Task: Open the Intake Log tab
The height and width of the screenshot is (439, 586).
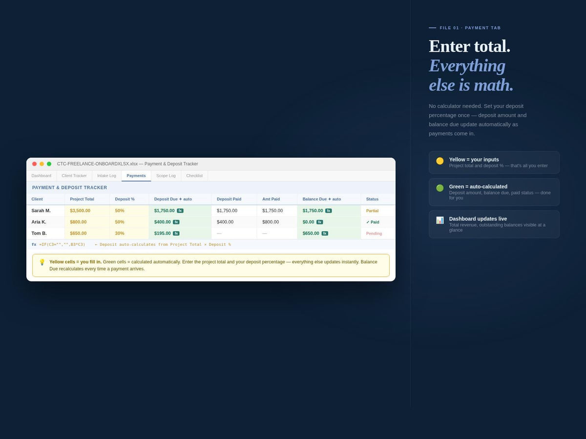Action: (106, 176)
